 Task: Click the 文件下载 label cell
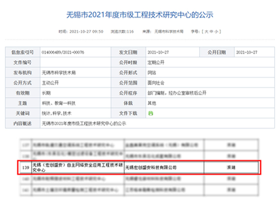[x=128, y=113]
